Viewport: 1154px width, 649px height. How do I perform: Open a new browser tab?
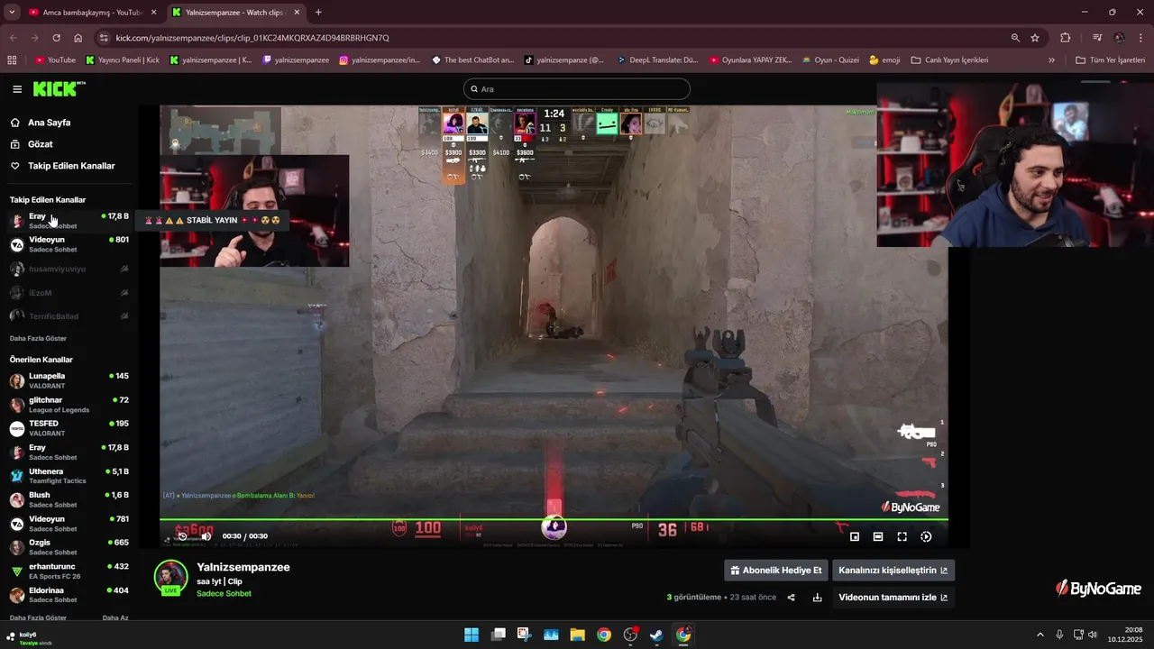(x=318, y=13)
